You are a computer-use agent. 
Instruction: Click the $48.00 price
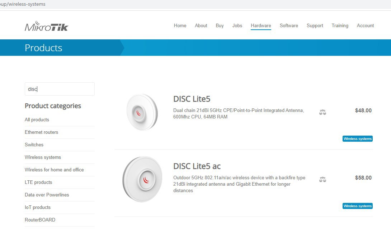363,111
